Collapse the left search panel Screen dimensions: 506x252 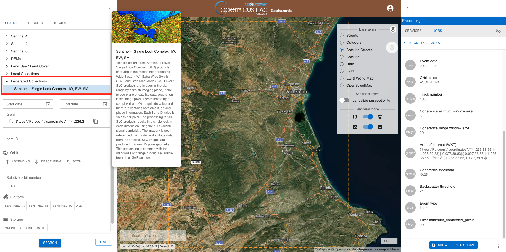click(110, 8)
